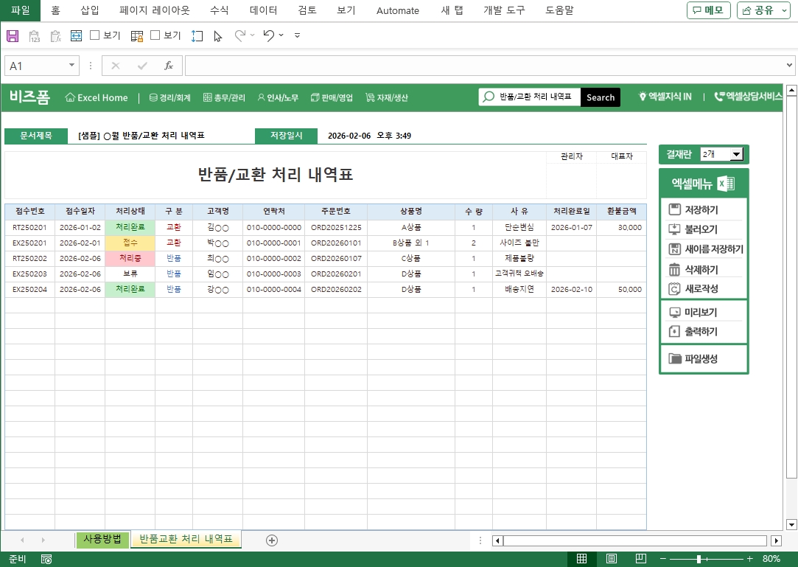798x567 pixels.
Task: Open the undo history dropdown arrow
Action: tap(281, 35)
